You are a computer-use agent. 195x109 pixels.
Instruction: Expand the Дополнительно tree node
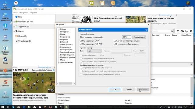point(58,63)
